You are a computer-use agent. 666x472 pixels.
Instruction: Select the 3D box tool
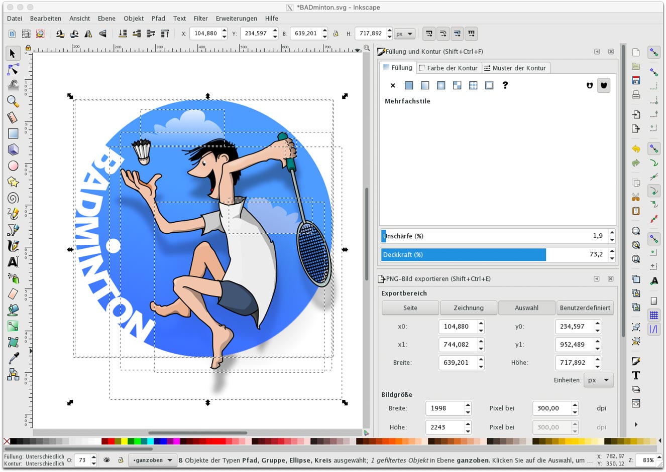pyautogui.click(x=13, y=149)
